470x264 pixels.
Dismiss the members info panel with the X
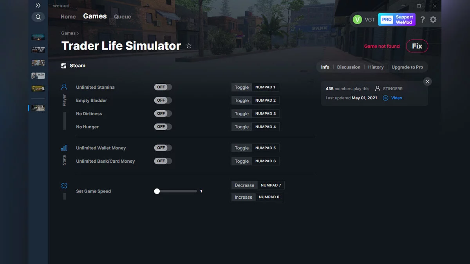pyautogui.click(x=427, y=81)
